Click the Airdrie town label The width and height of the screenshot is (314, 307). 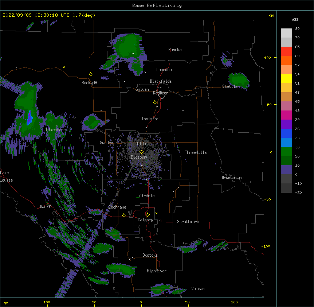[x=147, y=196]
